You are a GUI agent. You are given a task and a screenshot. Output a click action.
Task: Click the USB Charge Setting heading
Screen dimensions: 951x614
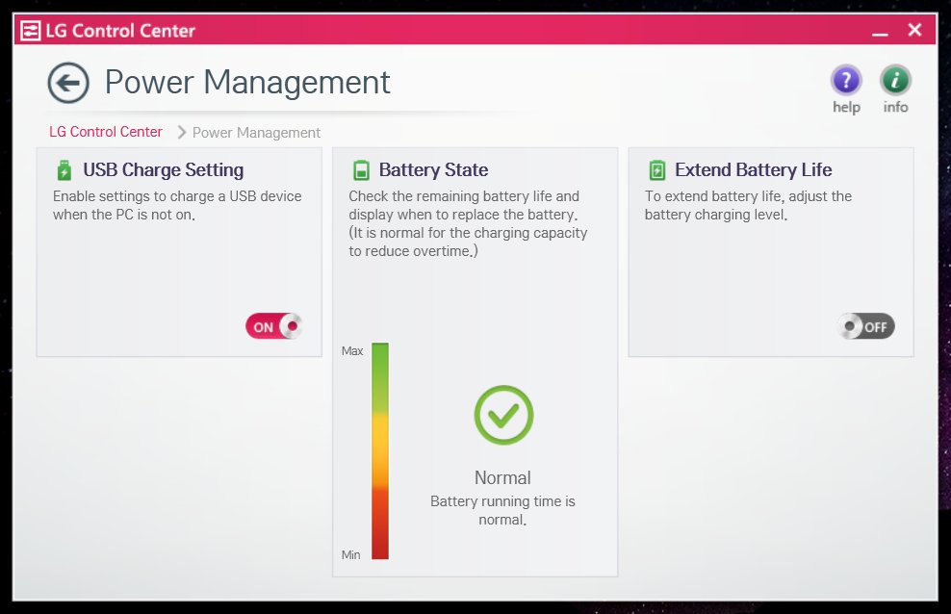(x=163, y=169)
